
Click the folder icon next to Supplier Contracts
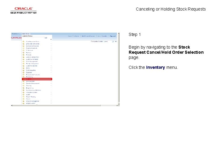pos(24,48)
